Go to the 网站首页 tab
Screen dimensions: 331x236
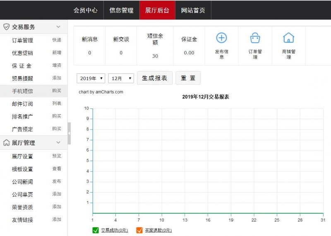193,10
